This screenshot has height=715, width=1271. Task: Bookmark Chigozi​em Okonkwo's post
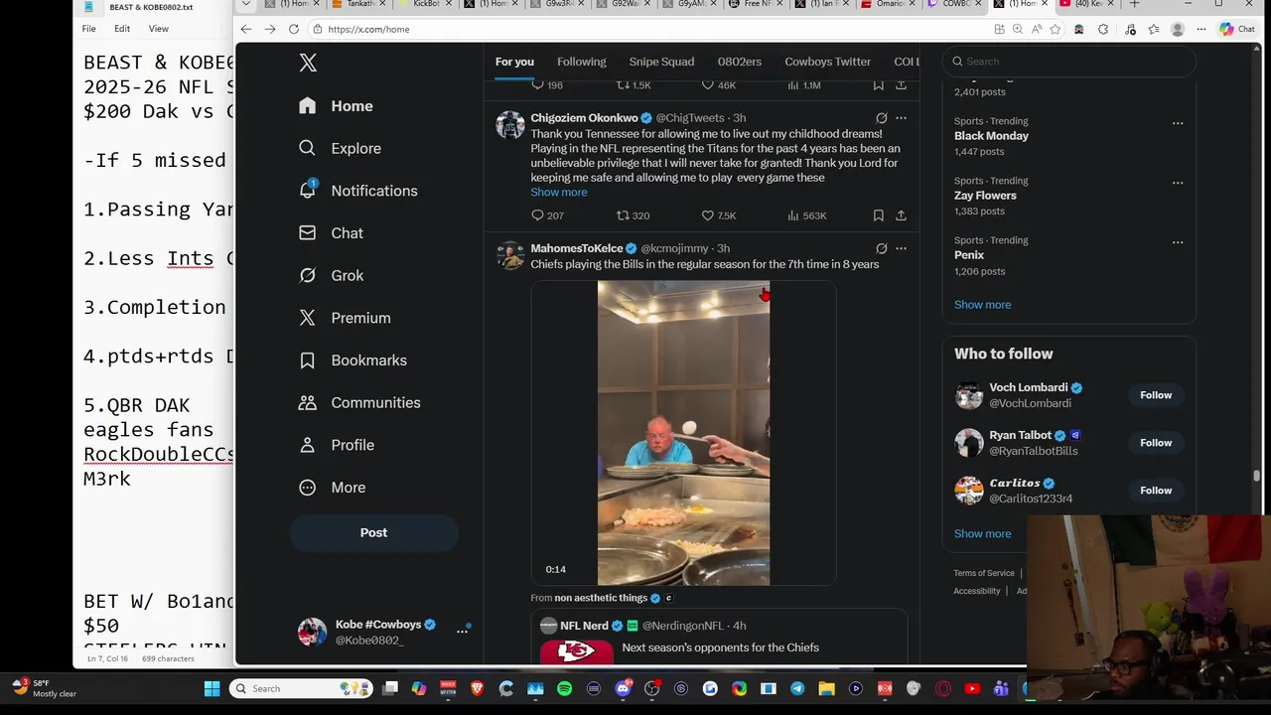(x=878, y=215)
